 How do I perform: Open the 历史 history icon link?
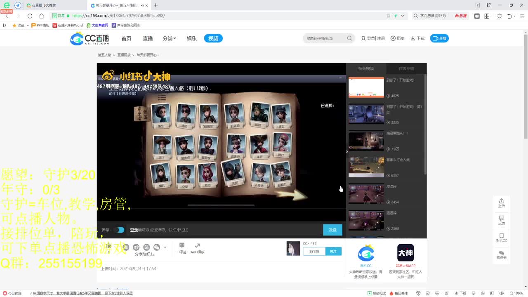(398, 38)
